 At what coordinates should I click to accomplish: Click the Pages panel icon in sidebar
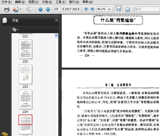pos(5,20)
